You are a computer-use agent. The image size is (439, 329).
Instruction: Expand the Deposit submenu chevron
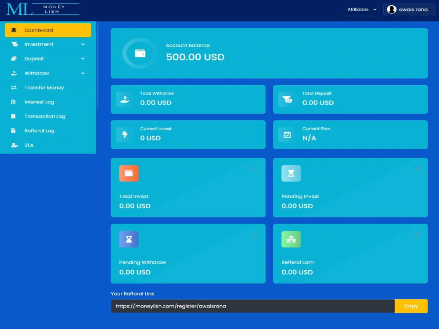coord(83,59)
